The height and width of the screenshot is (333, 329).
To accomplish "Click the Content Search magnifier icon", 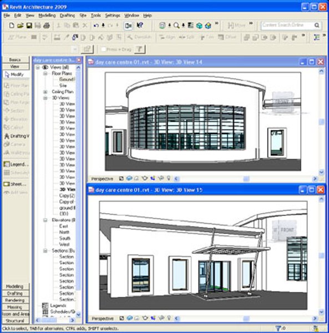I will pyautogui.click(x=317, y=26).
